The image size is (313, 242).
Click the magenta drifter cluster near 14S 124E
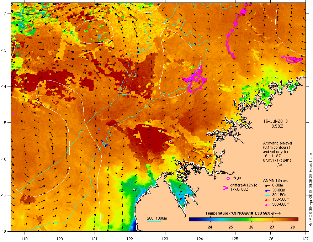pyautogui.click(x=195, y=79)
